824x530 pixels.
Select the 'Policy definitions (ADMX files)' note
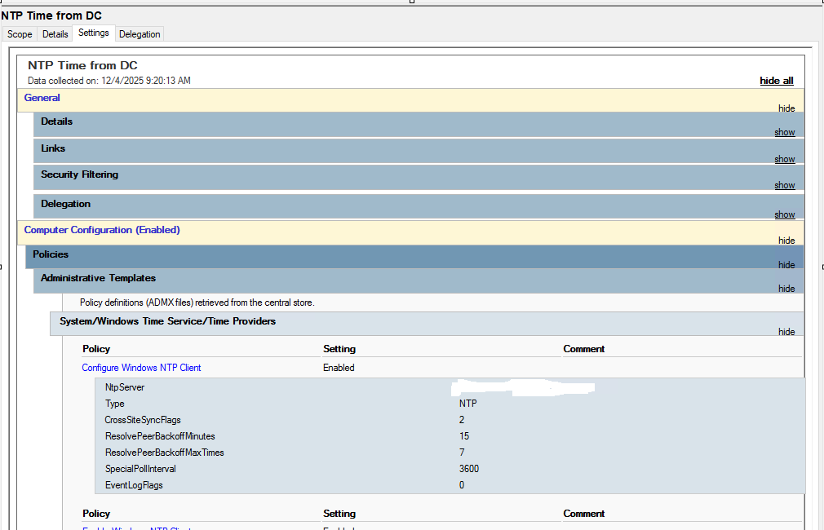coord(197,303)
